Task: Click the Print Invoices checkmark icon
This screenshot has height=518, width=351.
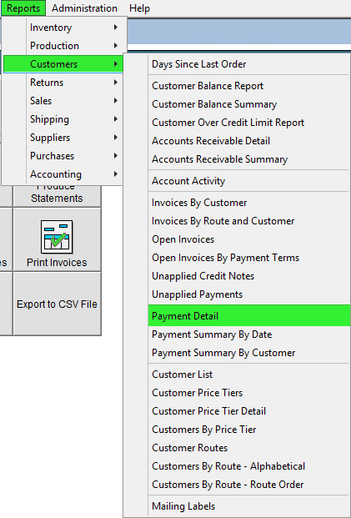Action: [x=57, y=237]
